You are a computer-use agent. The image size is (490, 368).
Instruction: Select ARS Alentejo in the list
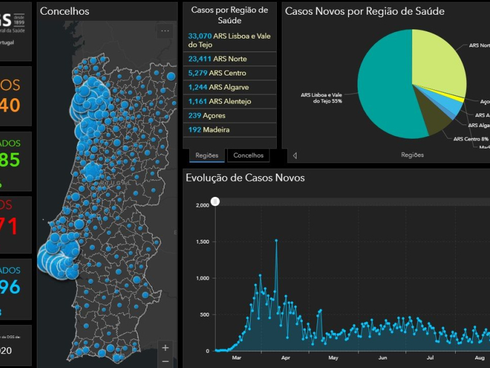click(x=230, y=101)
